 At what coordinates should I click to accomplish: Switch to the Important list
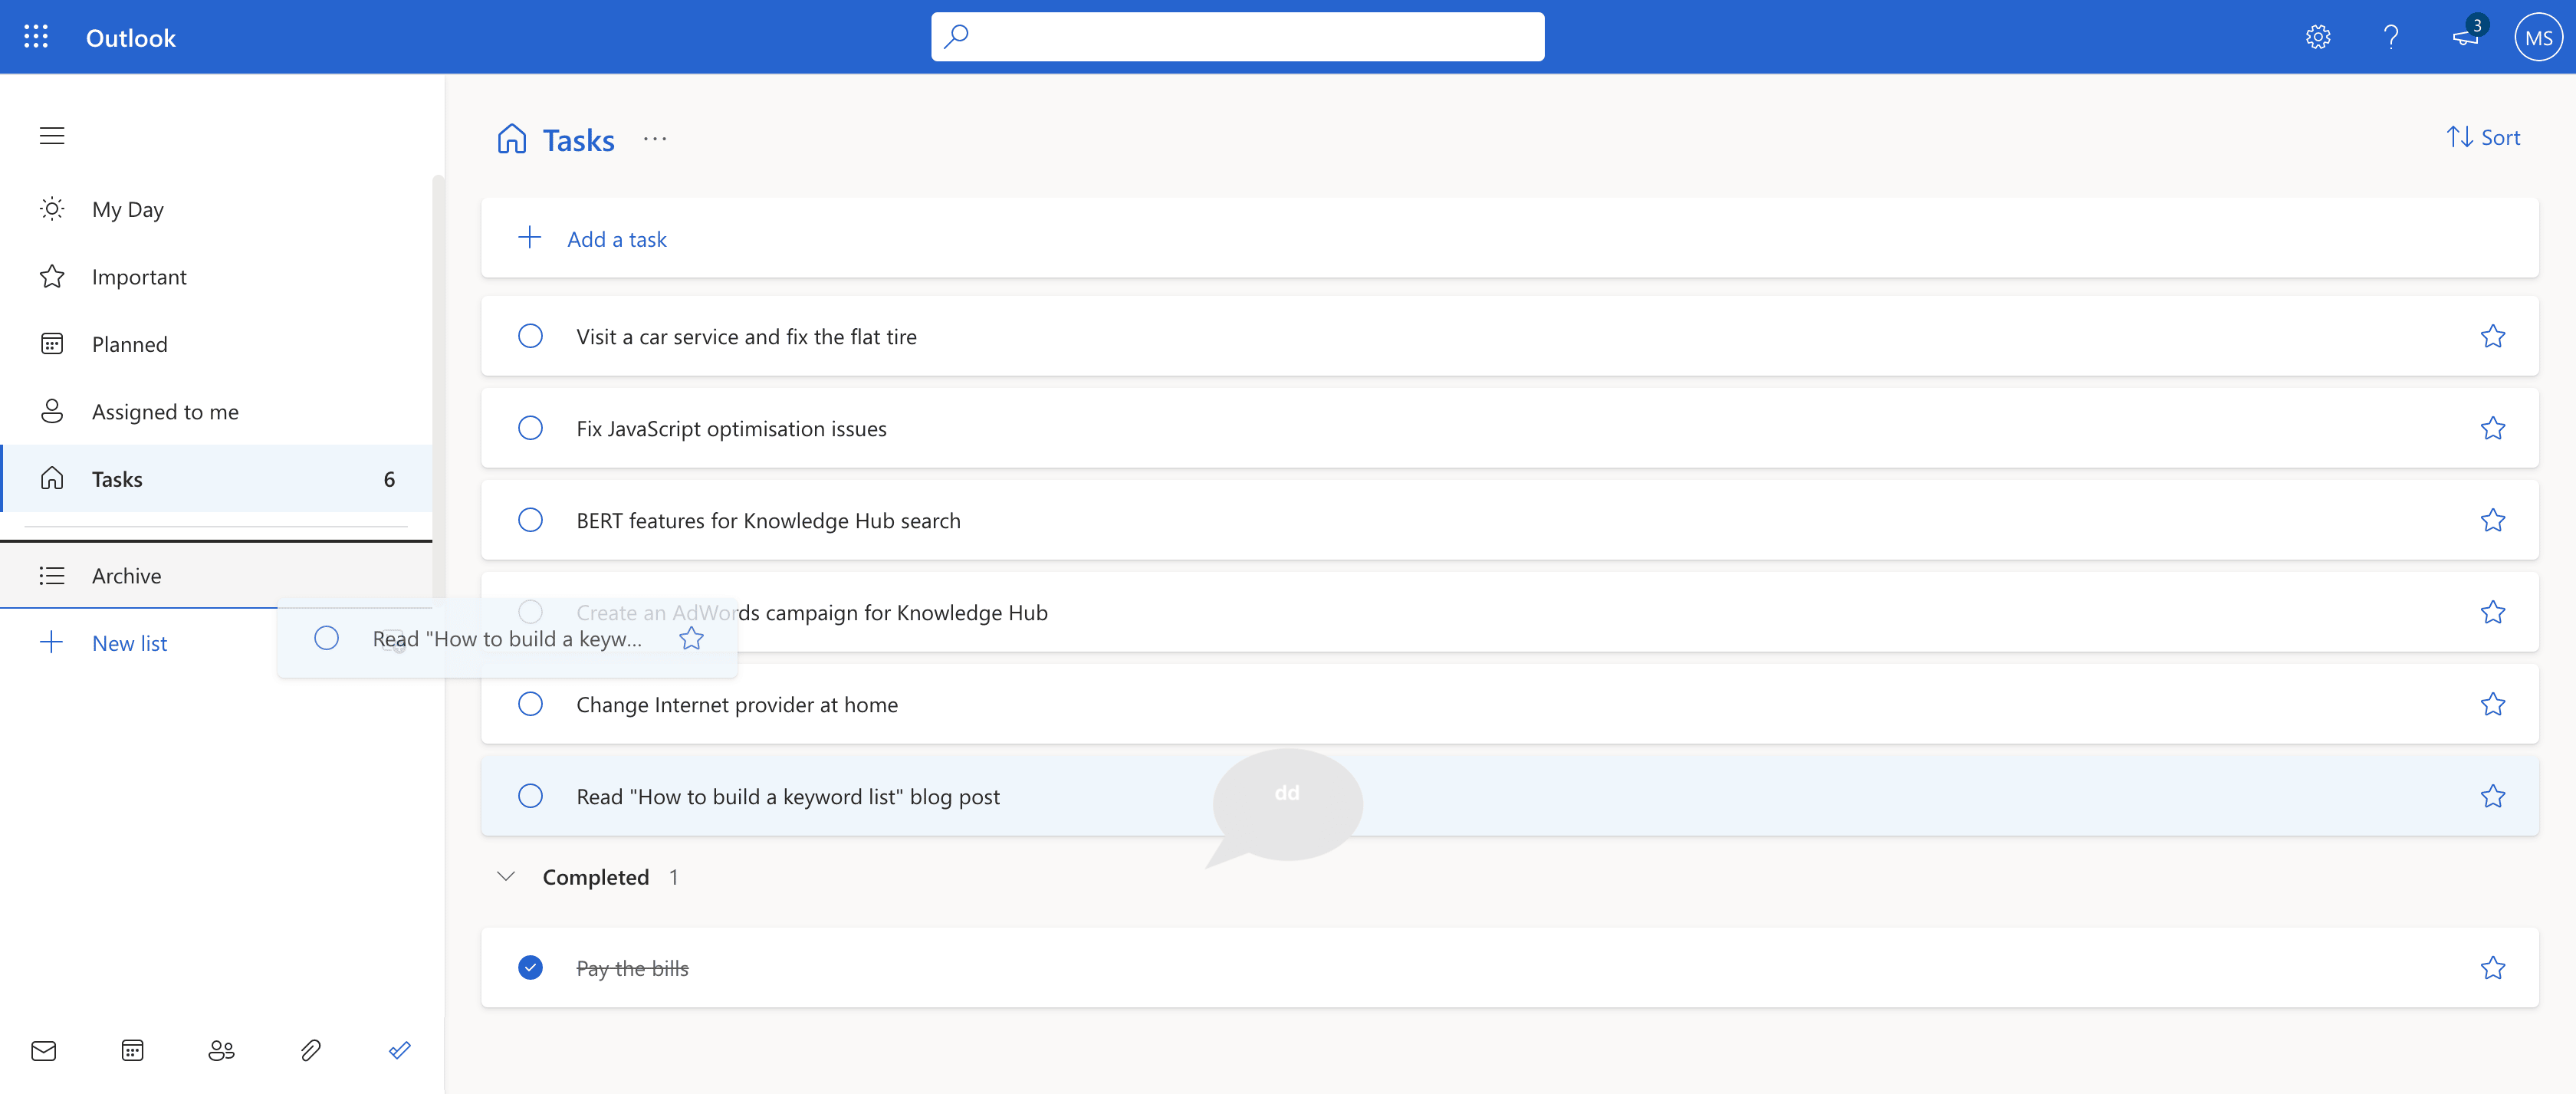pos(139,276)
